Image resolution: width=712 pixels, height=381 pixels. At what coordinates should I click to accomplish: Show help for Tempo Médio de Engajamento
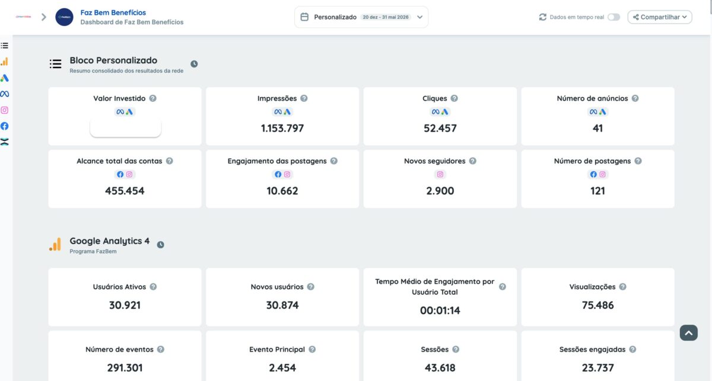click(503, 287)
